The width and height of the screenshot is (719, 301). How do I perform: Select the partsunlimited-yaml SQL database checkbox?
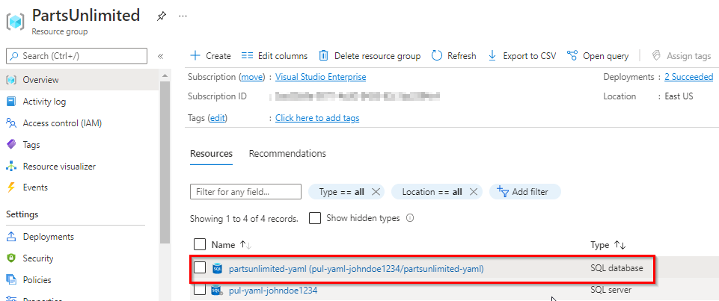[200, 268]
